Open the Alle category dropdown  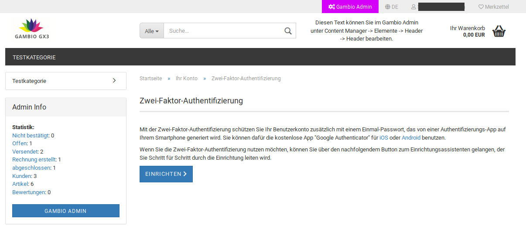point(151,31)
